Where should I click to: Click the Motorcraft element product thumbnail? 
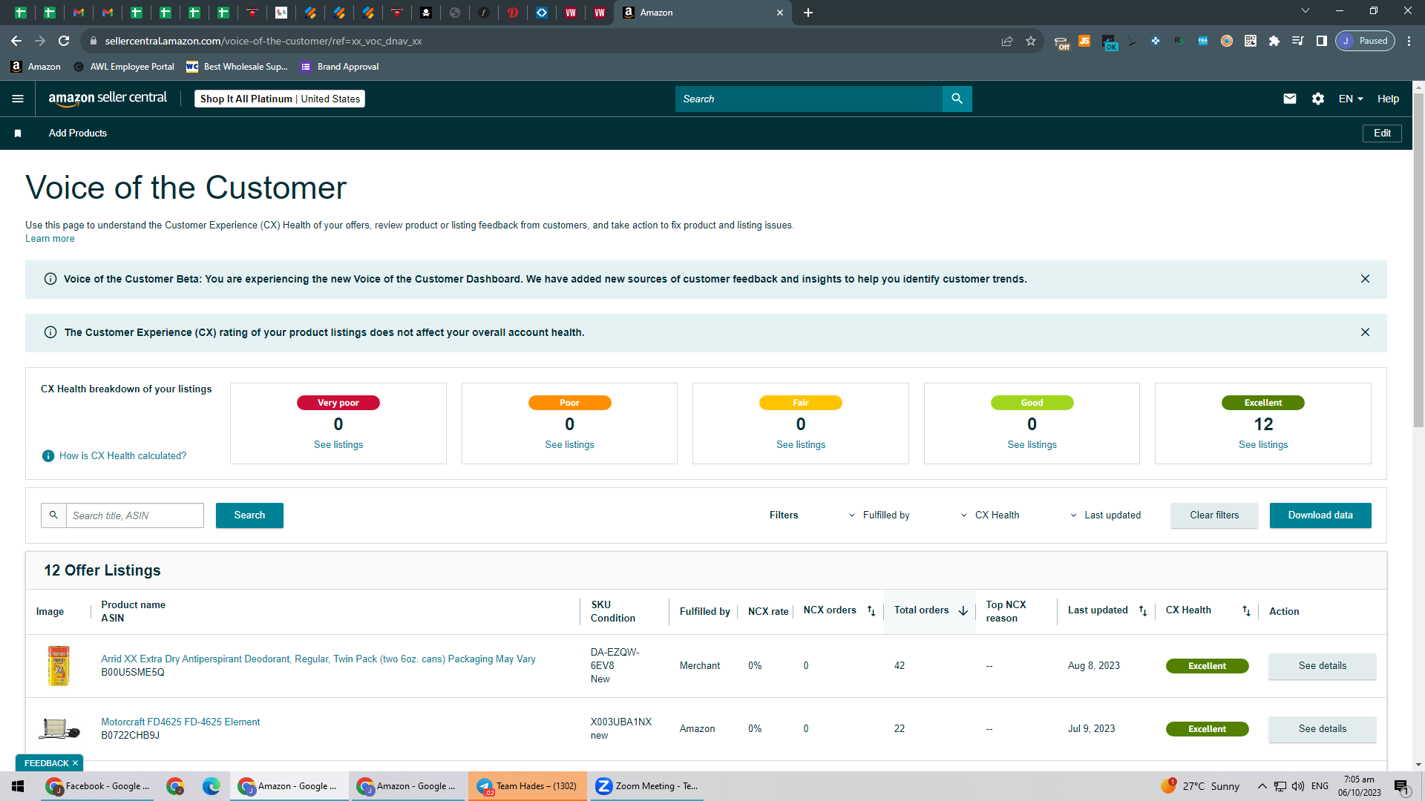(x=59, y=729)
